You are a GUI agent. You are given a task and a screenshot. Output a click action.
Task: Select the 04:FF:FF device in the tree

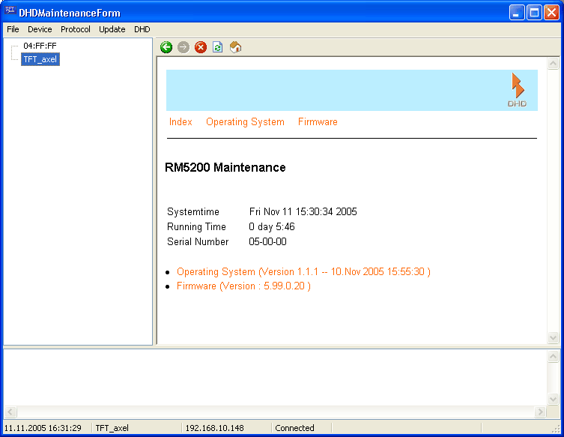click(40, 46)
